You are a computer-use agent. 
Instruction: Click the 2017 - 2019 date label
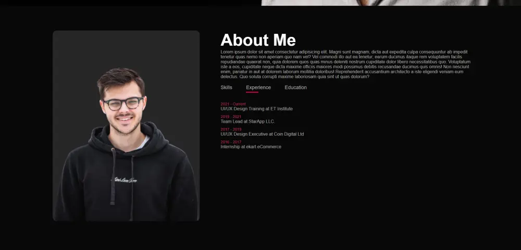(x=231, y=129)
